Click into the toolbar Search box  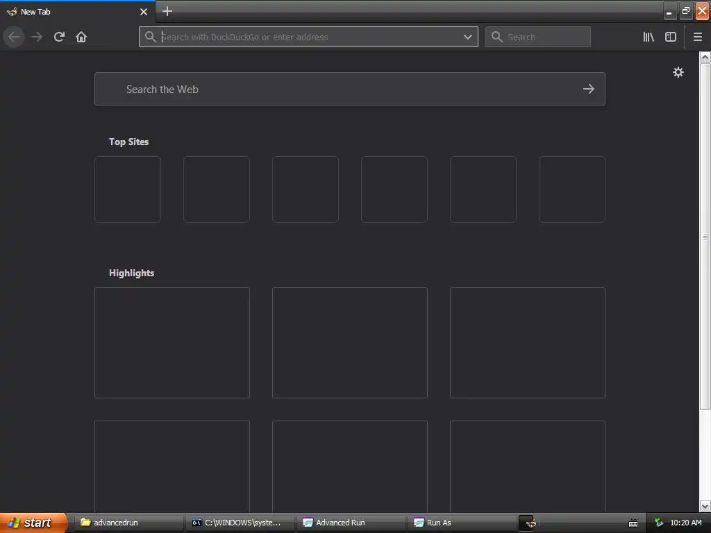pyautogui.click(x=538, y=37)
